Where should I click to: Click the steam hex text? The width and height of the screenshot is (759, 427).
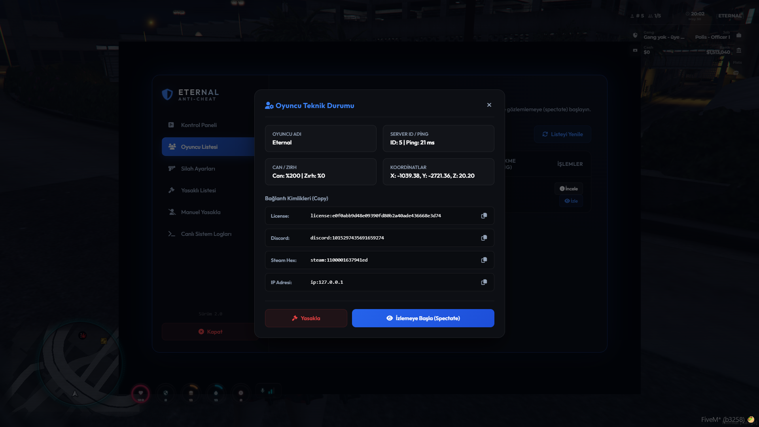pyautogui.click(x=339, y=260)
